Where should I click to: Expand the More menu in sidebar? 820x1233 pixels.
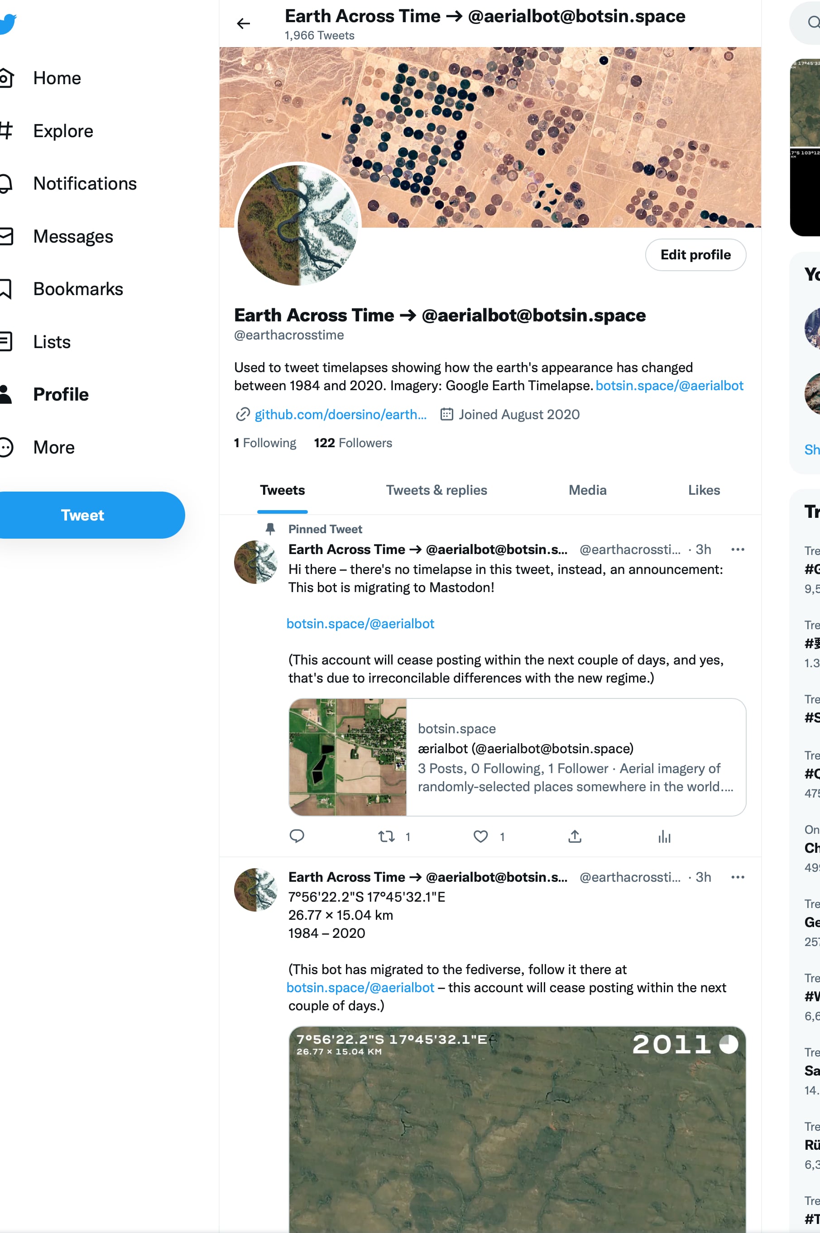point(53,447)
